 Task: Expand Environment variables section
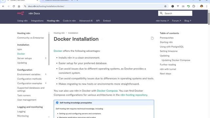pos(46,74)
